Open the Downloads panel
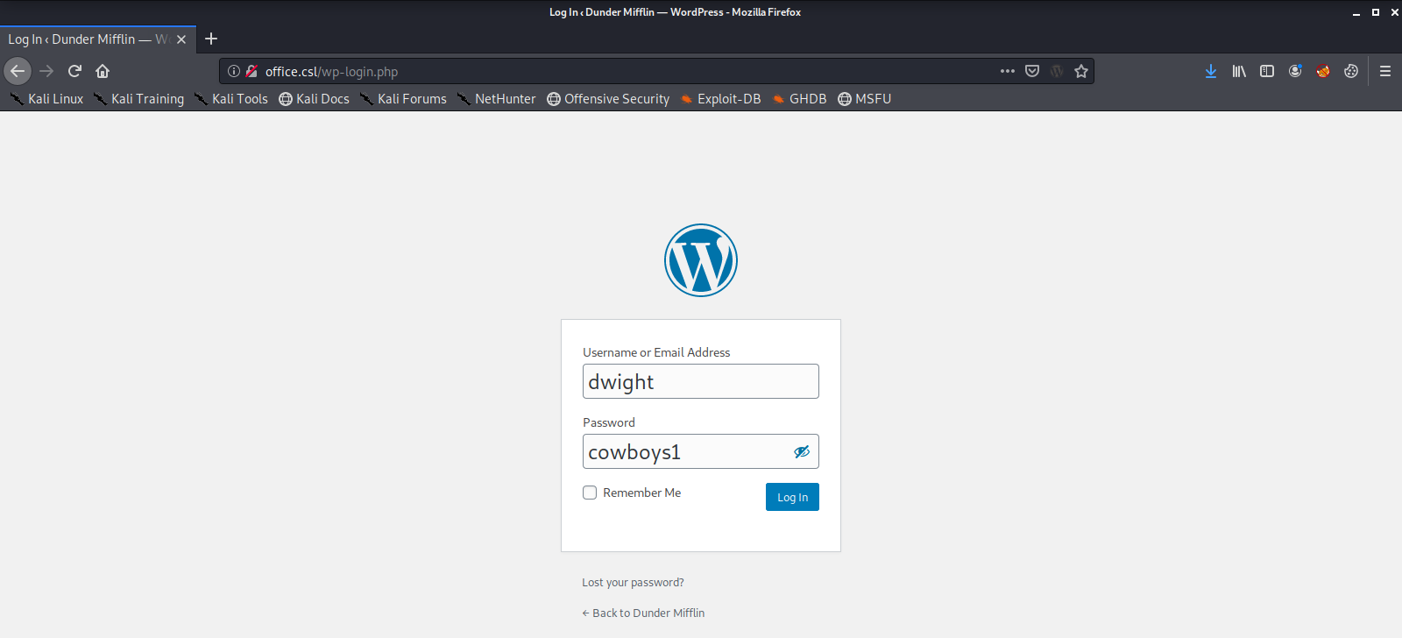 pyautogui.click(x=1211, y=71)
